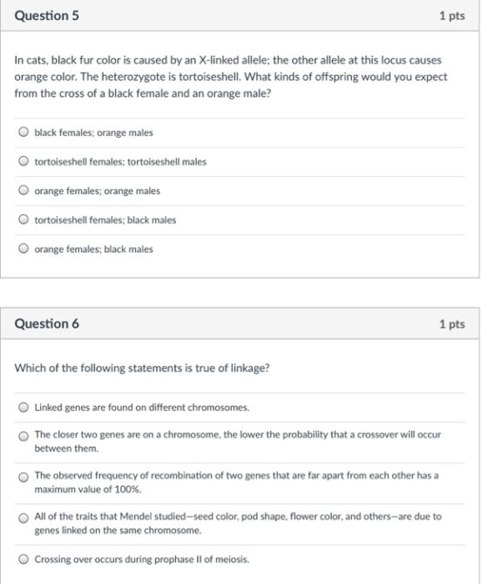
Task: Click the cat fur color question text
Action: (x=231, y=77)
